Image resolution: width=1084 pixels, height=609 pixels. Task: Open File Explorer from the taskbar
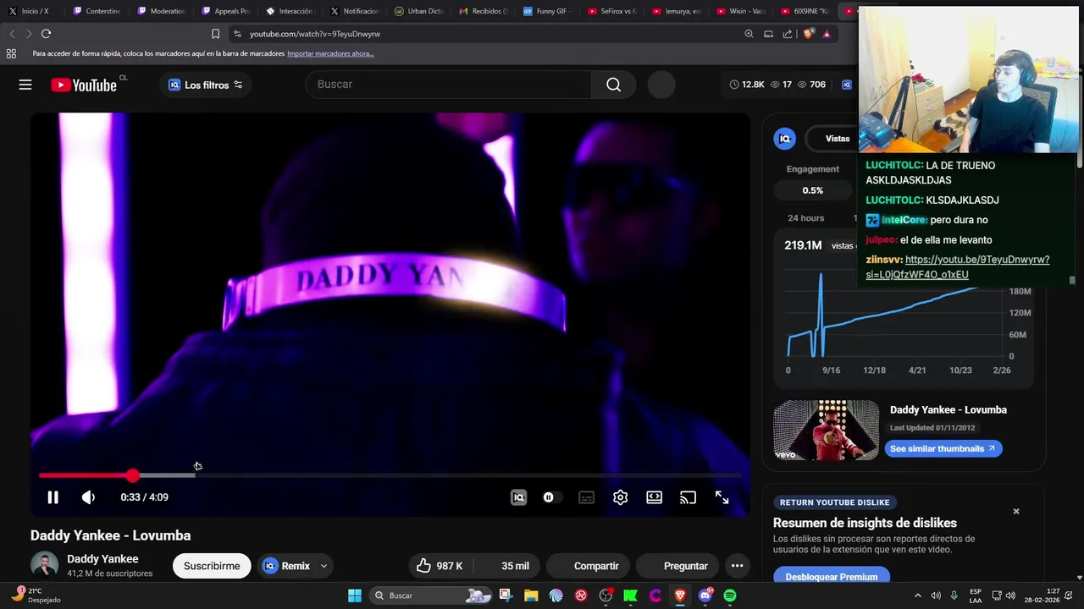click(531, 595)
